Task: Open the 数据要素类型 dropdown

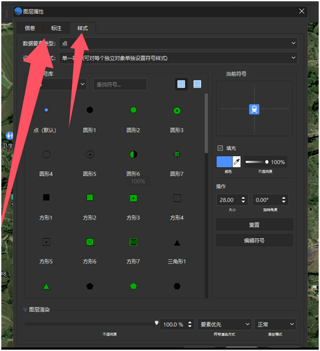Action: [178, 43]
